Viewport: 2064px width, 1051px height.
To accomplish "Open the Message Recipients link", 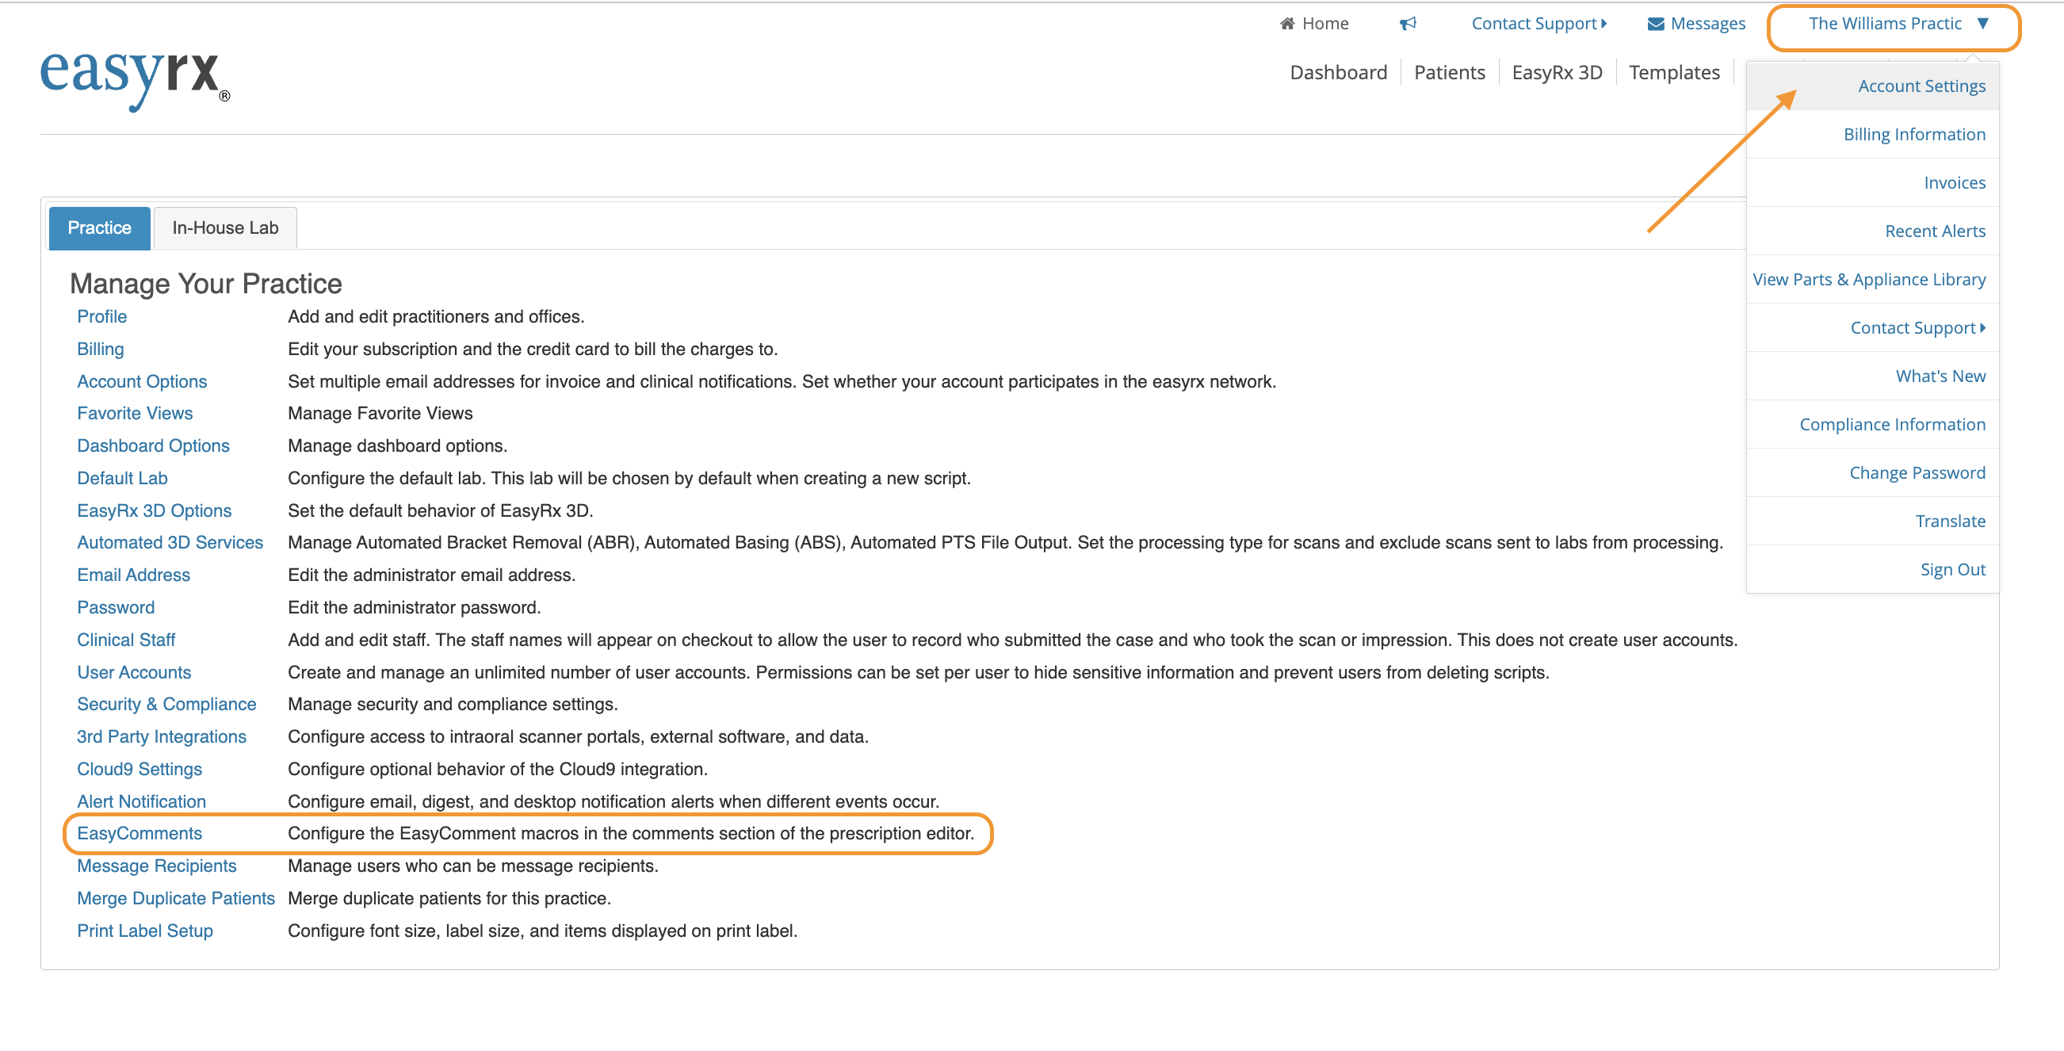I will [156, 866].
